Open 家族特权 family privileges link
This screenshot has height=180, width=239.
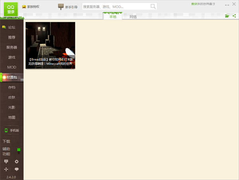[x=31, y=7]
